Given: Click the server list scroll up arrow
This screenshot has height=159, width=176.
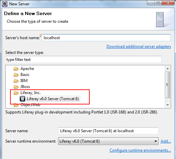Looking at the screenshot, I should click(x=168, y=69).
